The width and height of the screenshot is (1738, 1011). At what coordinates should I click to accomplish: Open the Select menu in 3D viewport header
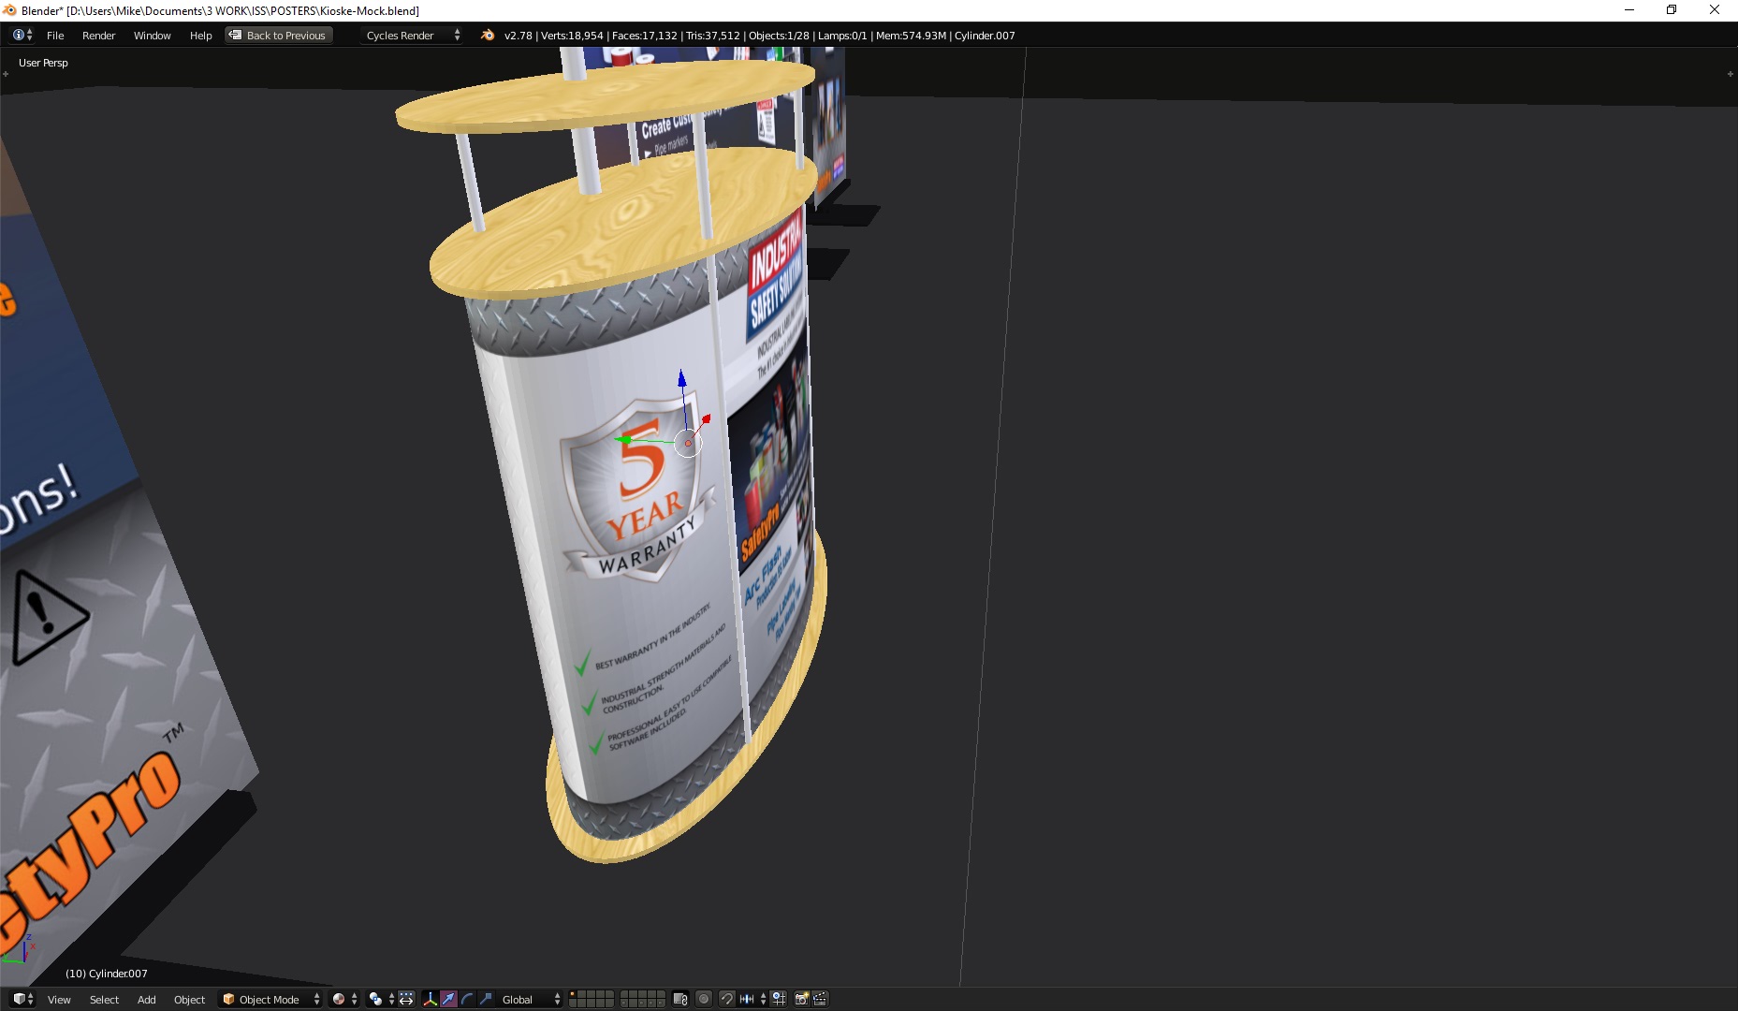pyautogui.click(x=104, y=1000)
